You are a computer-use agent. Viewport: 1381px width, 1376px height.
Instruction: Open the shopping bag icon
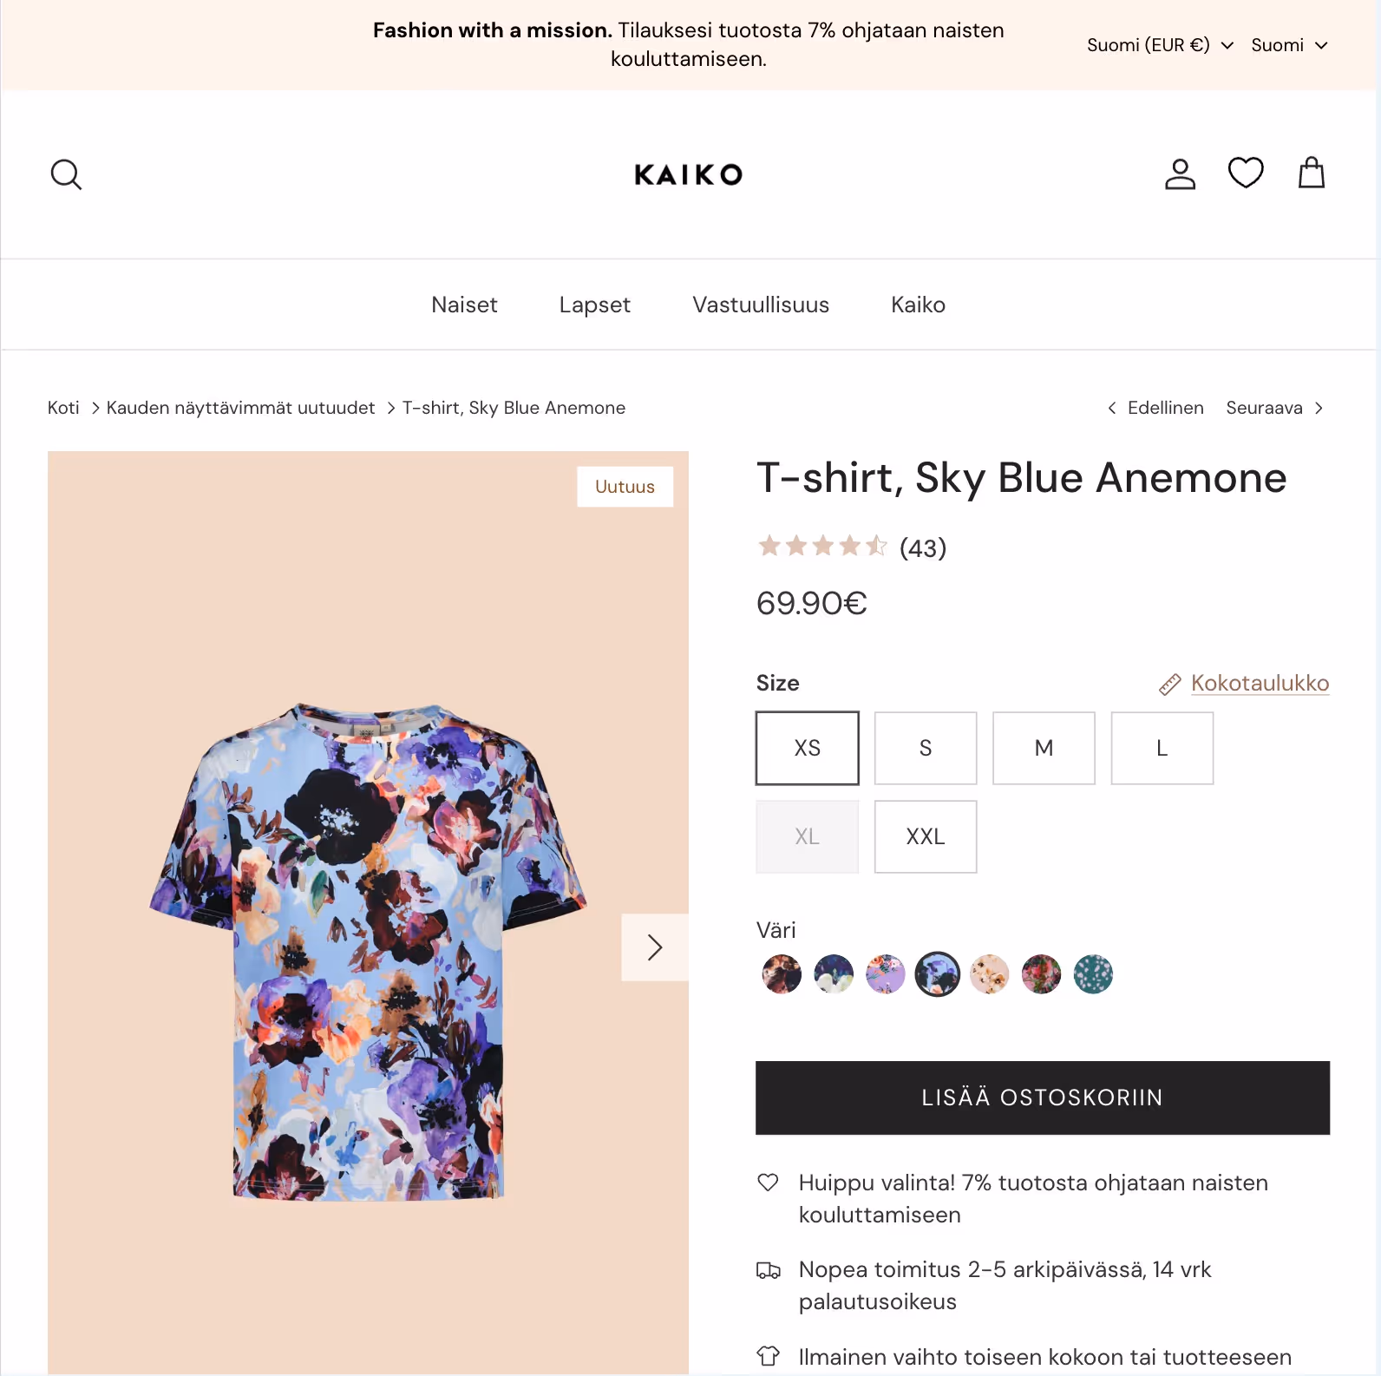tap(1312, 173)
